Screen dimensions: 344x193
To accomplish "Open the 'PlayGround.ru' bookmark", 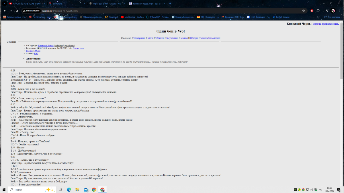I will click(40, 17).
